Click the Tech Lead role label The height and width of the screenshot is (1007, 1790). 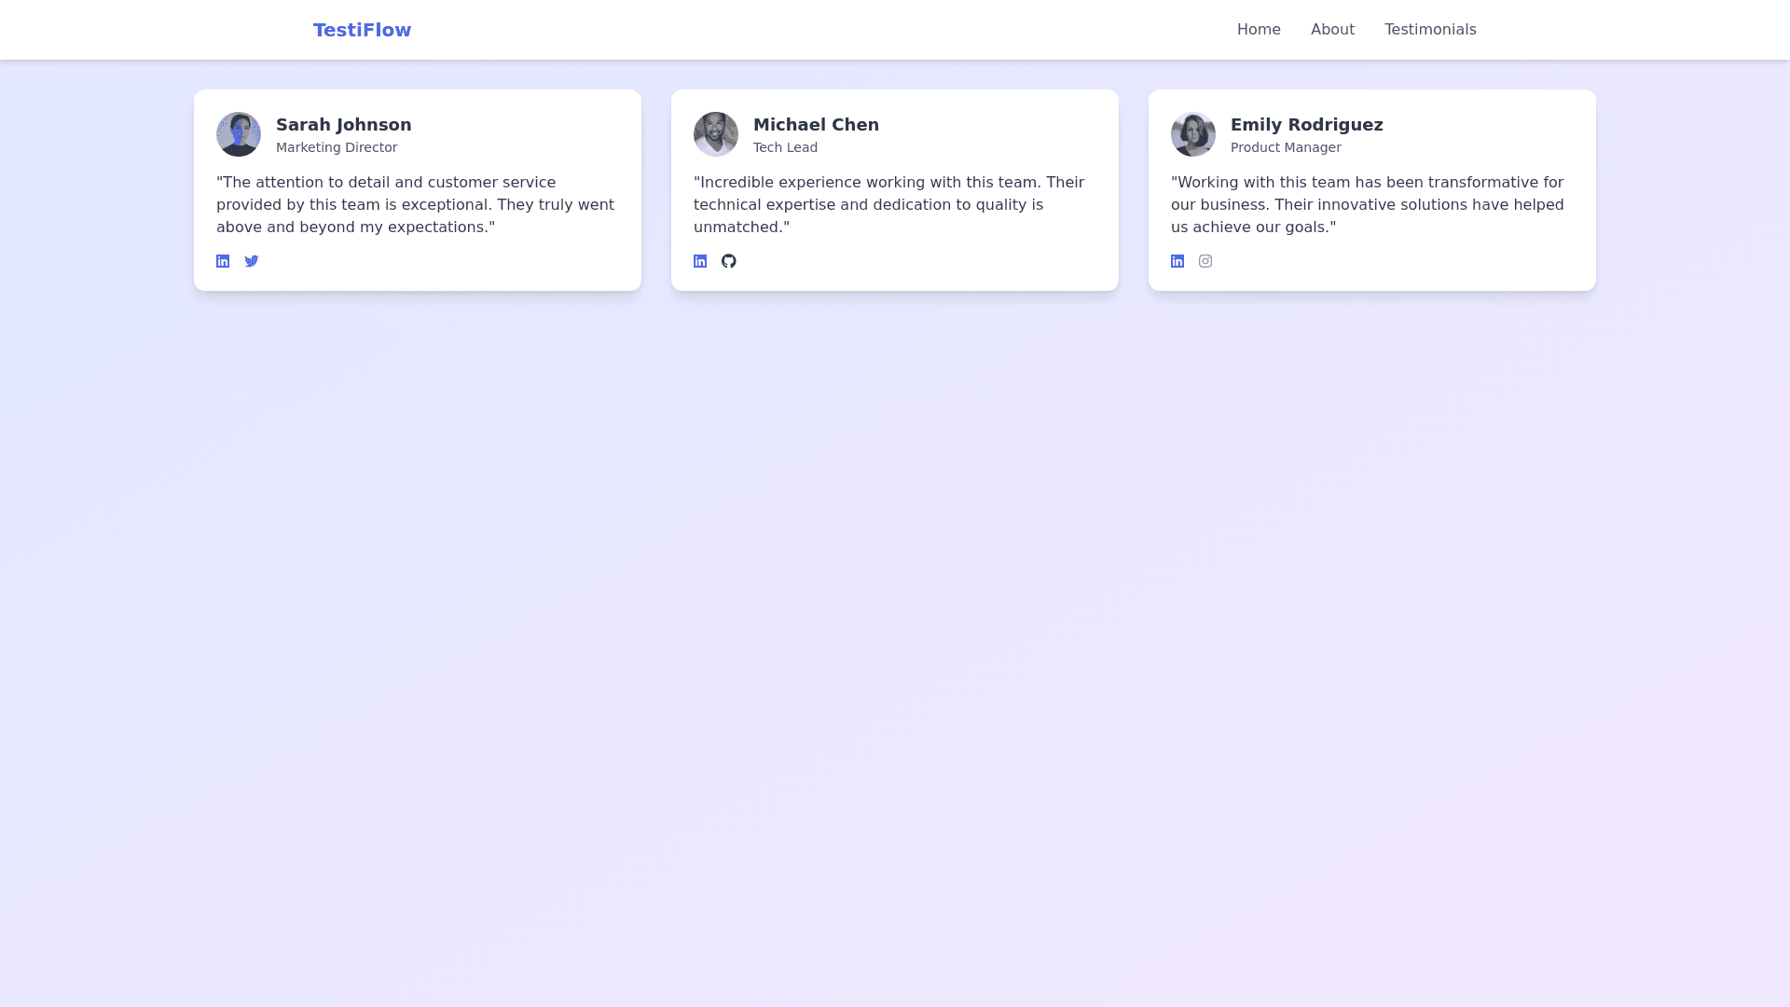[785, 147]
